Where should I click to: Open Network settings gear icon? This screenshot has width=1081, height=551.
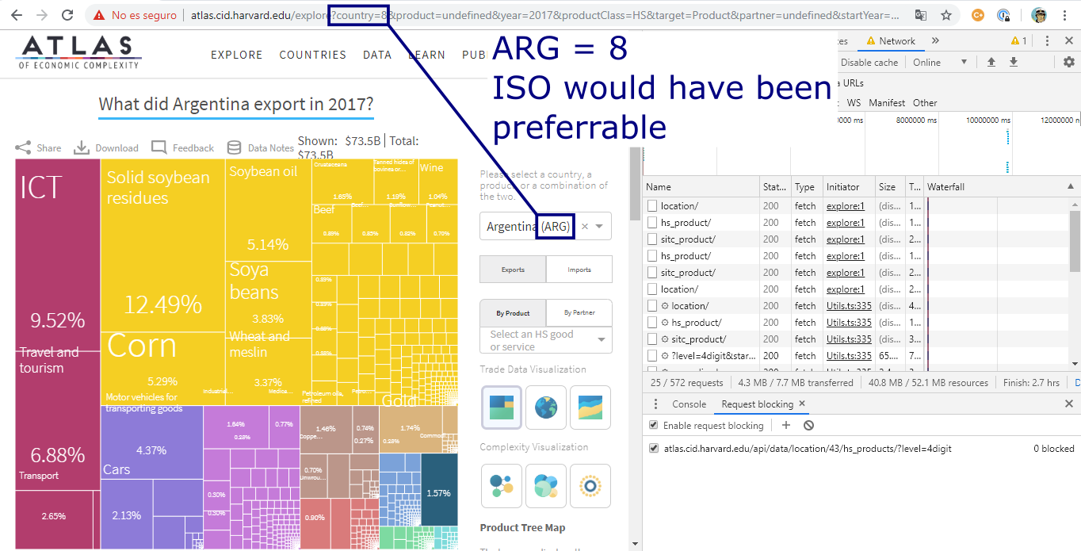1069,62
